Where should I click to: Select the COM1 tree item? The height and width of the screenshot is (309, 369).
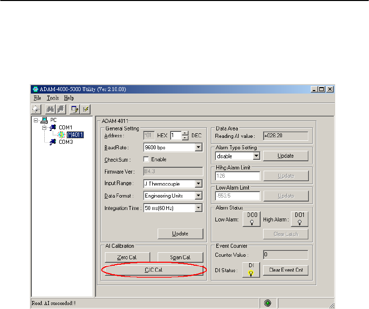click(66, 128)
